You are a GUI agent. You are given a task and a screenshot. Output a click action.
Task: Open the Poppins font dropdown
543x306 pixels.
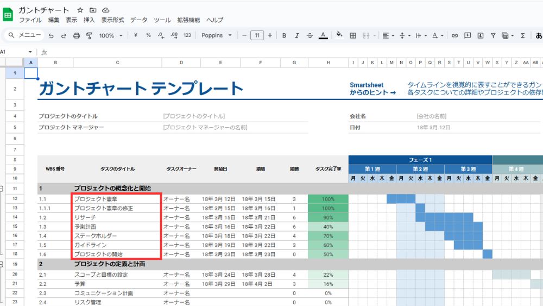point(216,36)
